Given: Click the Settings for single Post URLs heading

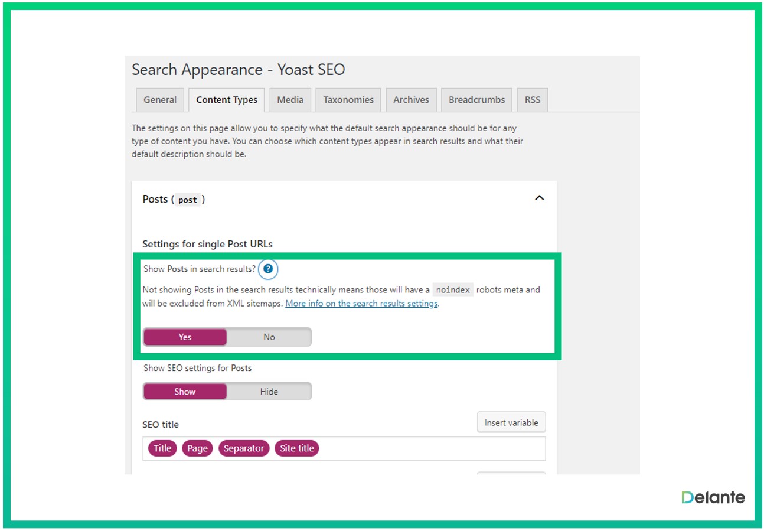Looking at the screenshot, I should click(207, 244).
